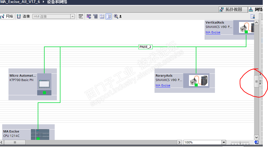Click the horizontal scrollbar left arrow

click(x=2, y=142)
